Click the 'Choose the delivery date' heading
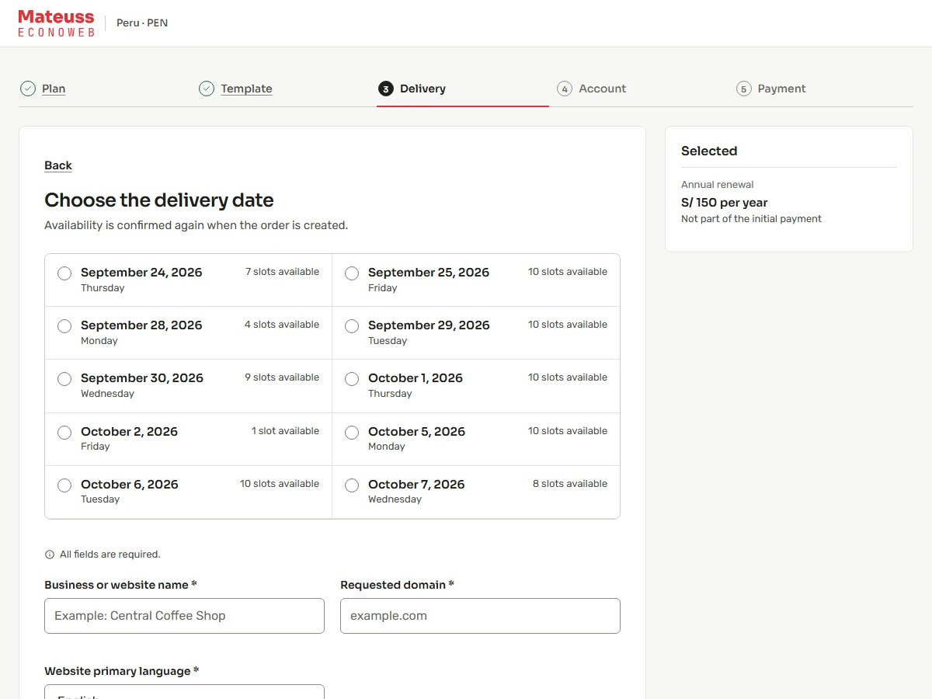This screenshot has height=699, width=932. [159, 200]
